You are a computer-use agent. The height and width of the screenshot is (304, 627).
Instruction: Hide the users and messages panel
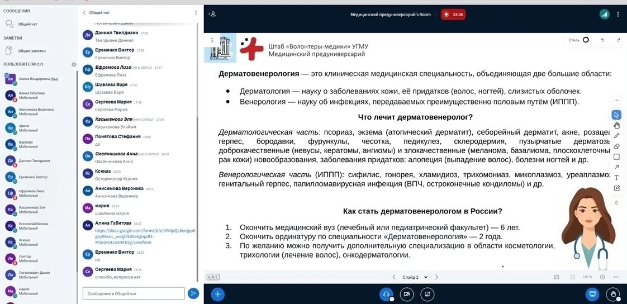[213, 14]
